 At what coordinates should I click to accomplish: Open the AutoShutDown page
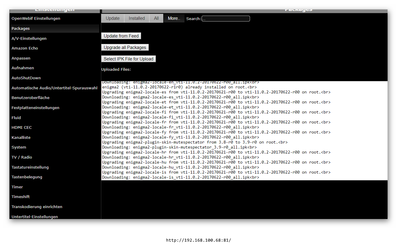click(x=26, y=78)
